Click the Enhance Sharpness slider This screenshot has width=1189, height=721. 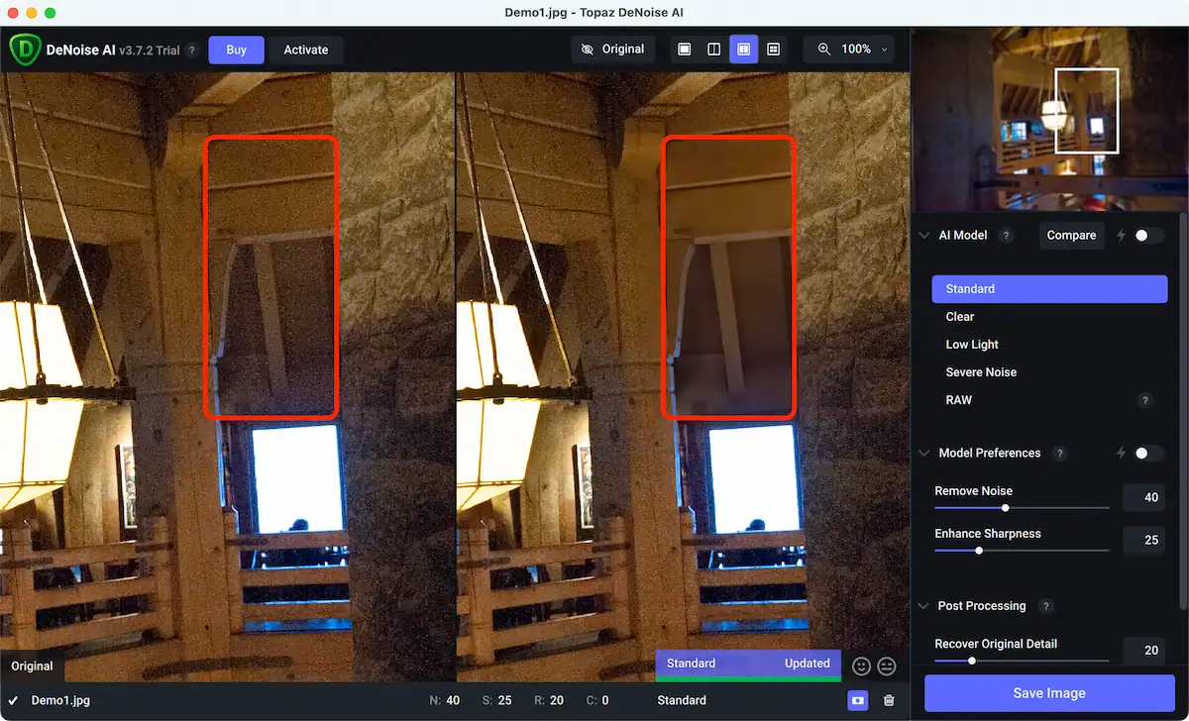pyautogui.click(x=1022, y=551)
